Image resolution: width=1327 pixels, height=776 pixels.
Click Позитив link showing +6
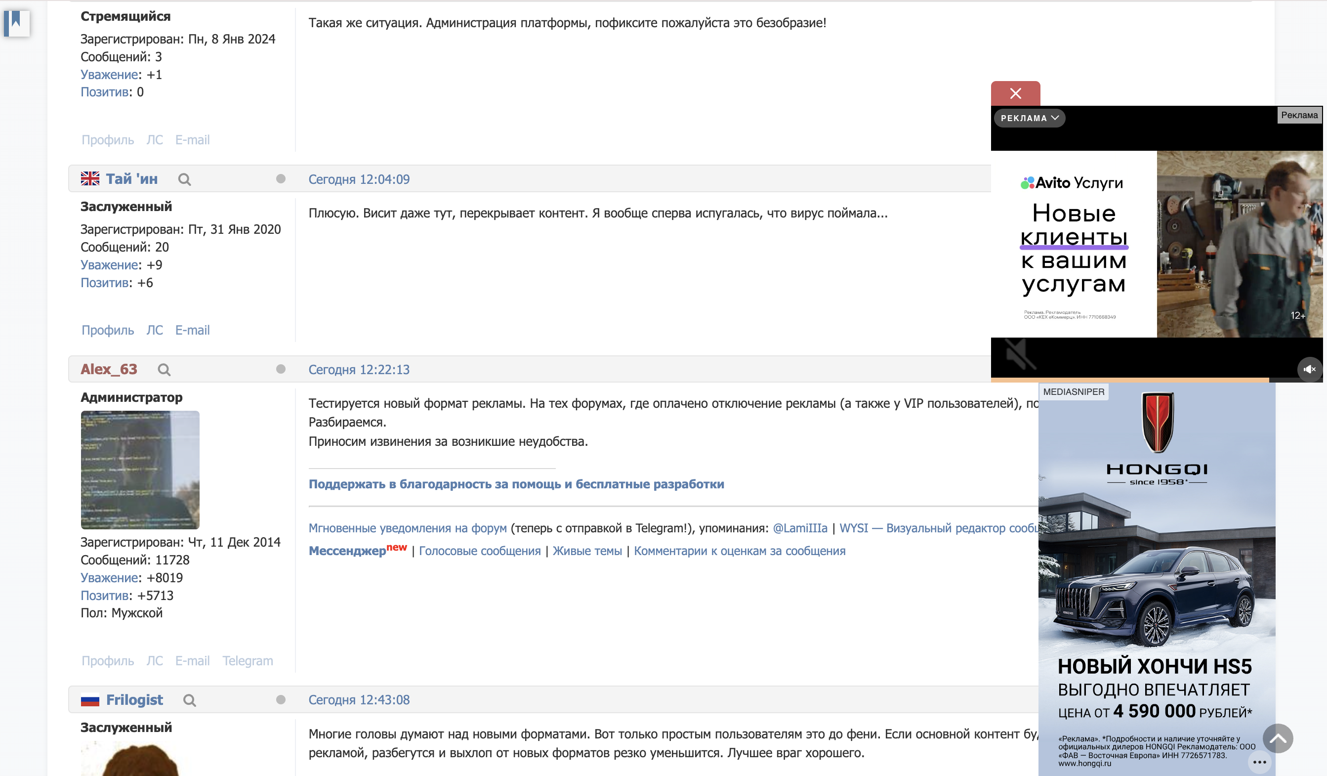[x=105, y=282]
